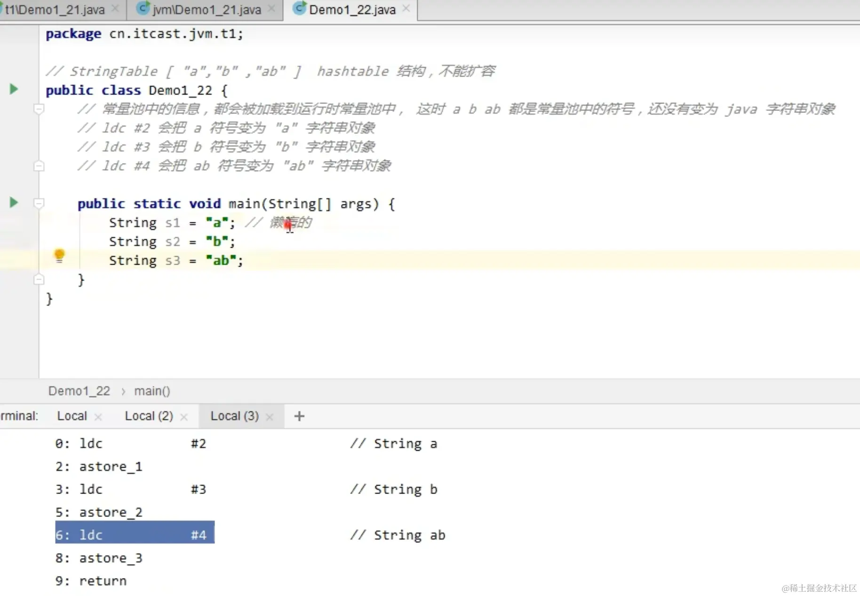860x596 pixels.
Task: Place cursor on String s2 = "b" line
Action: [172, 242]
